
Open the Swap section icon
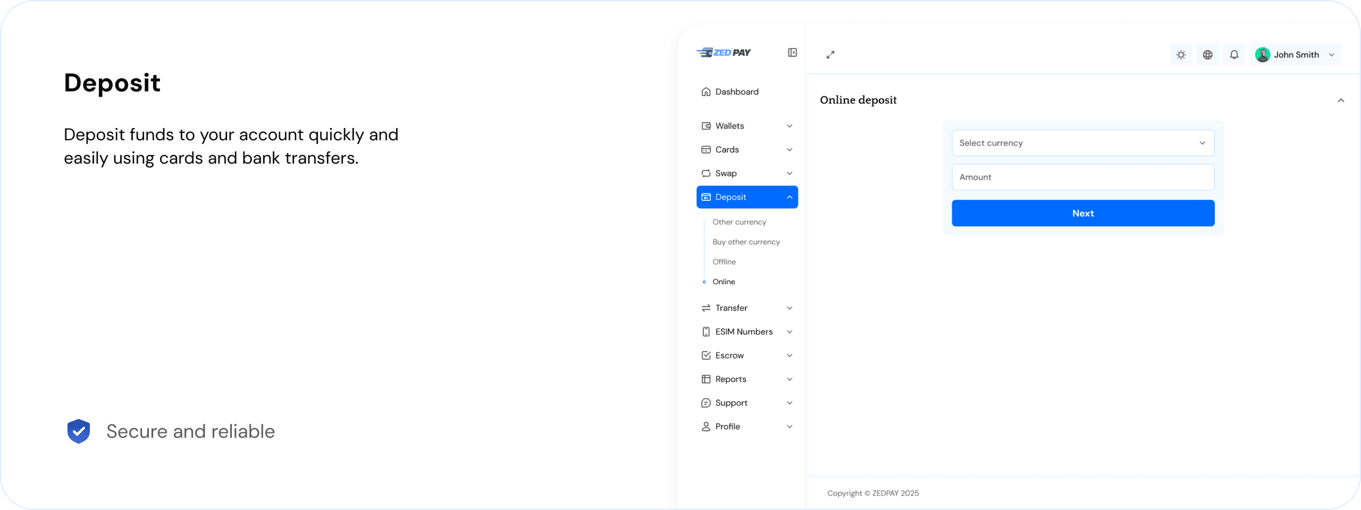click(705, 173)
